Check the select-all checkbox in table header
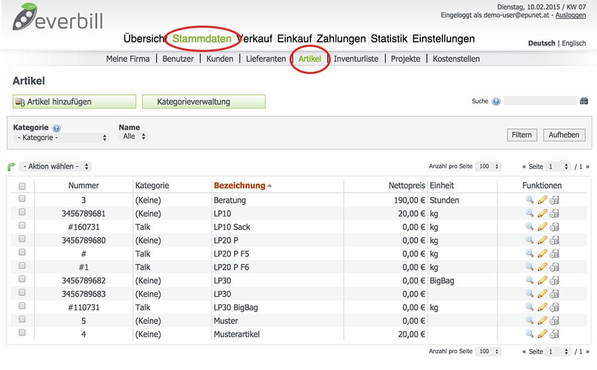The image size is (597, 370). [22, 186]
